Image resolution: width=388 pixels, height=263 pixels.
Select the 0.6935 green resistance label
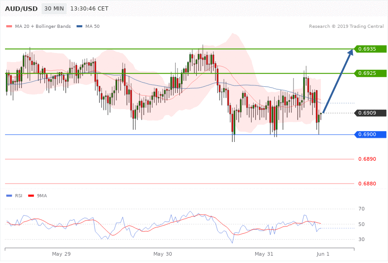coord(371,49)
